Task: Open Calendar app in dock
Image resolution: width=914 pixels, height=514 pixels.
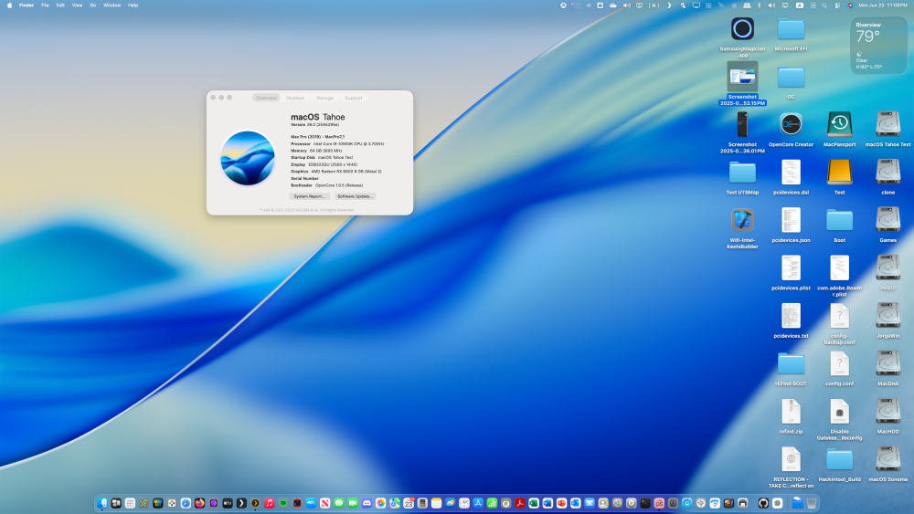Action: [x=409, y=503]
